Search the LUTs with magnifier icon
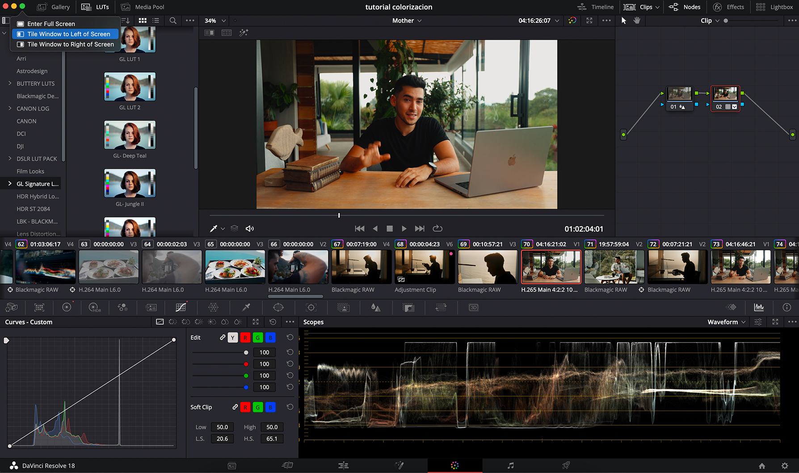This screenshot has height=473, width=799. (173, 21)
